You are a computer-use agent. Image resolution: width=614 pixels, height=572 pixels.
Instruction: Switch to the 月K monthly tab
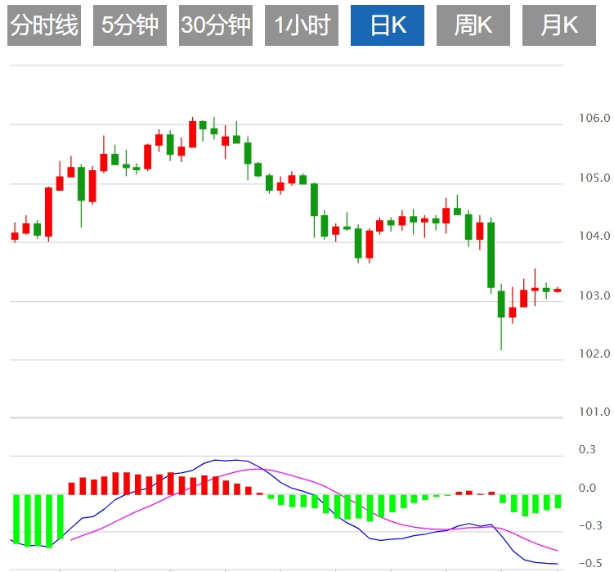(x=559, y=25)
